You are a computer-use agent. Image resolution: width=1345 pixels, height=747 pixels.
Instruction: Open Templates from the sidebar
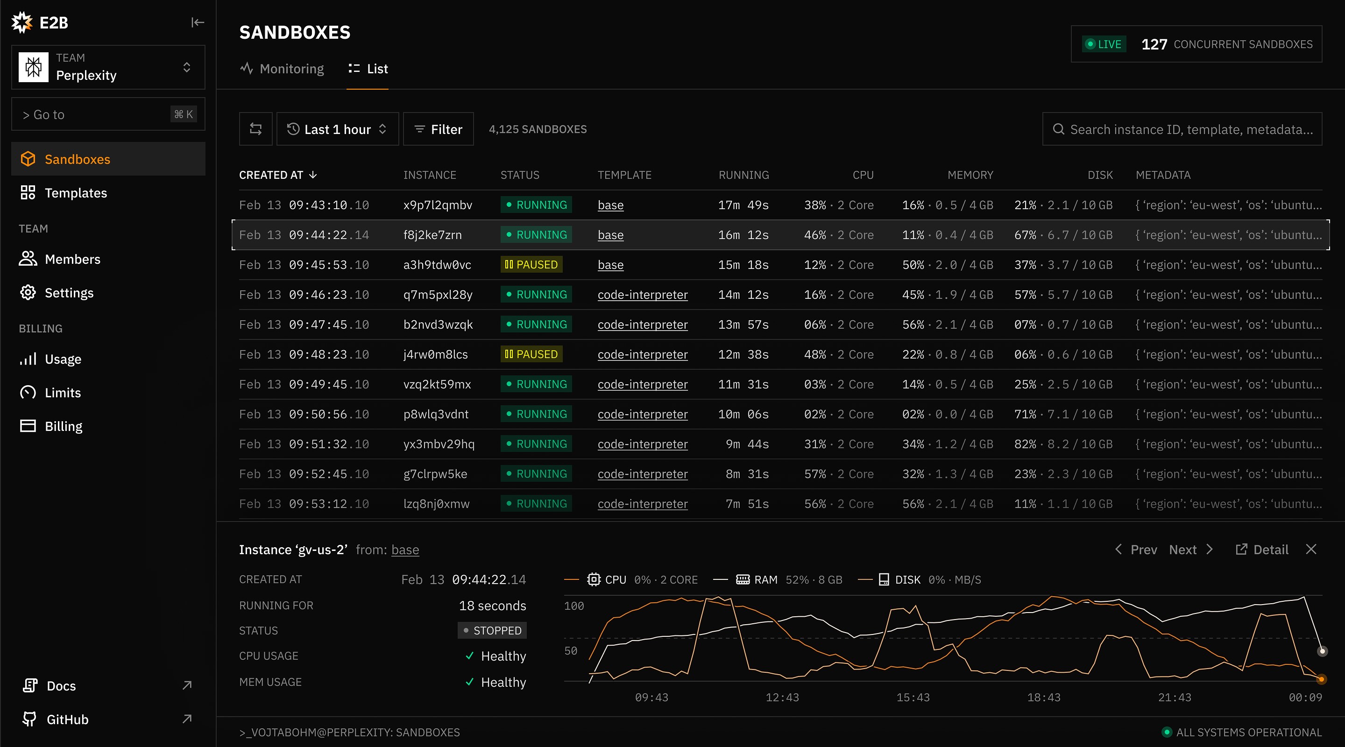tap(76, 193)
